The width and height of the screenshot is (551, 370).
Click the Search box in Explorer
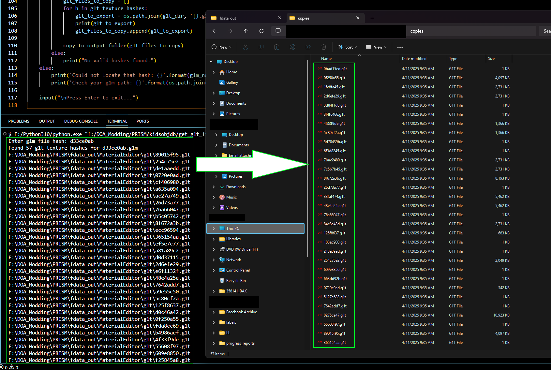click(x=546, y=31)
